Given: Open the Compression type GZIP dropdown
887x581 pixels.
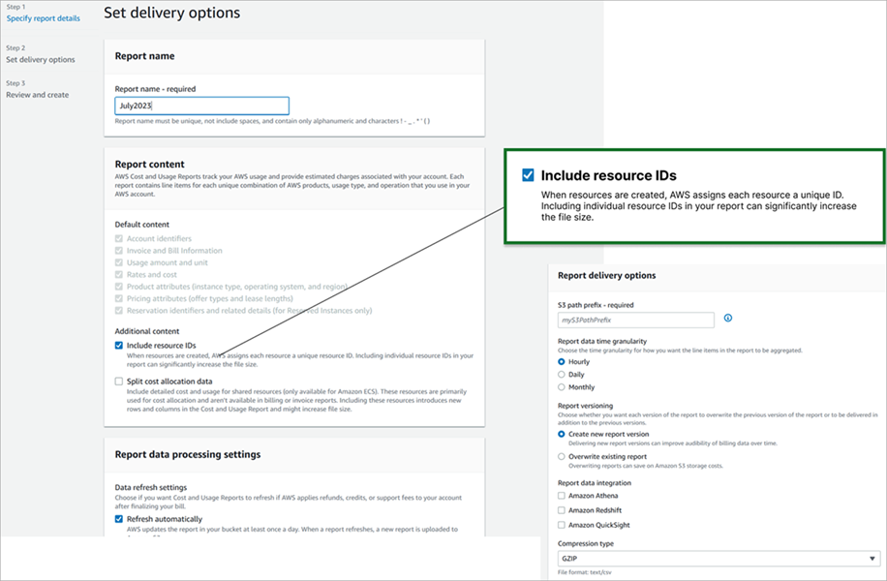Looking at the screenshot, I should click(x=717, y=559).
